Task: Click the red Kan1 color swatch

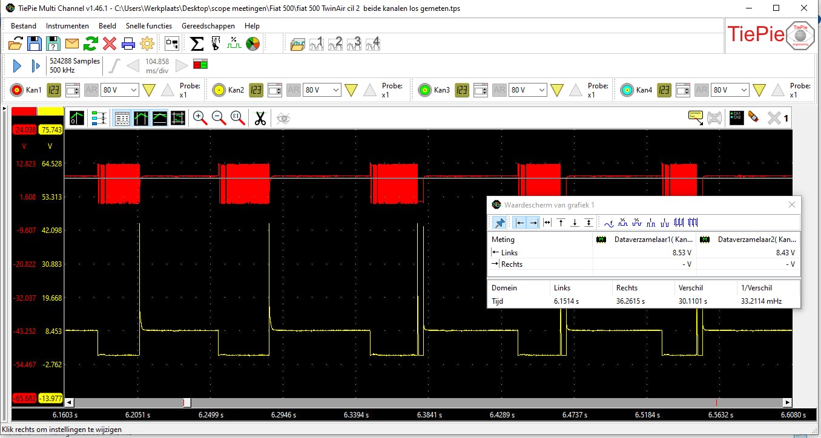Action: (x=24, y=111)
